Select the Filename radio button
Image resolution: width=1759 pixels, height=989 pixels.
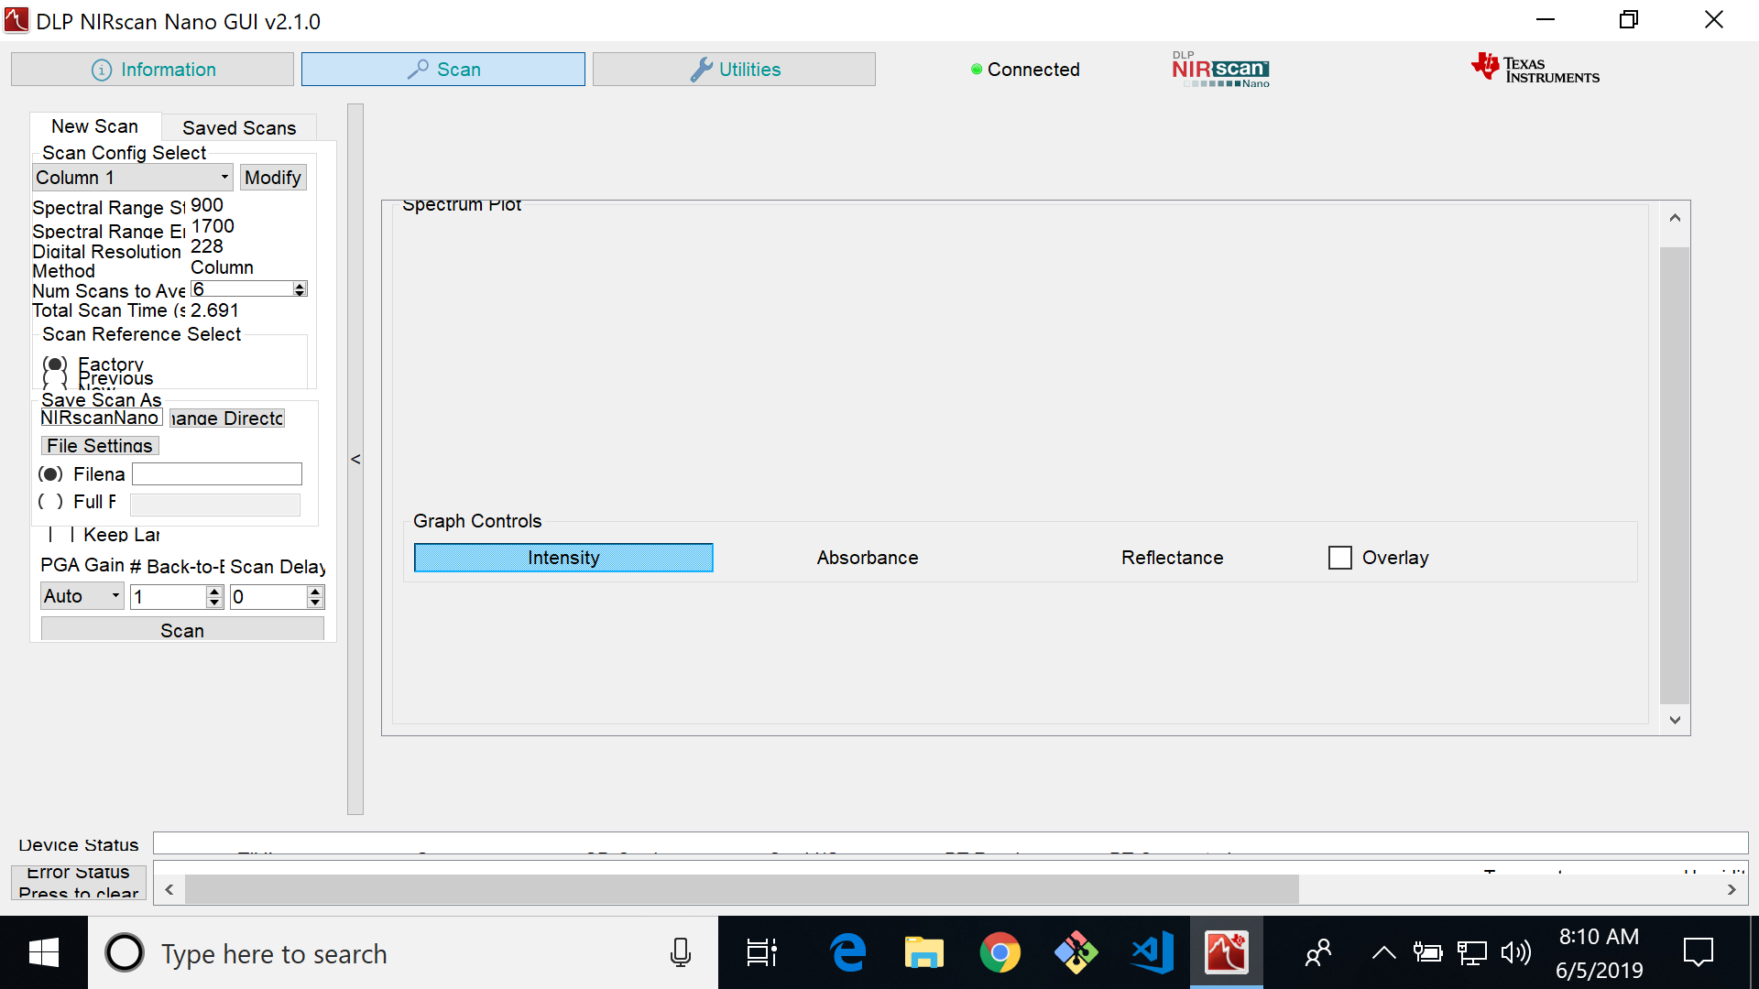[x=50, y=474]
